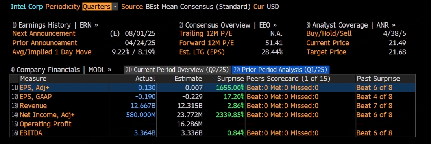The width and height of the screenshot is (431, 144).
Task: Select the Quarters periodicity field
Action: coord(97,7)
